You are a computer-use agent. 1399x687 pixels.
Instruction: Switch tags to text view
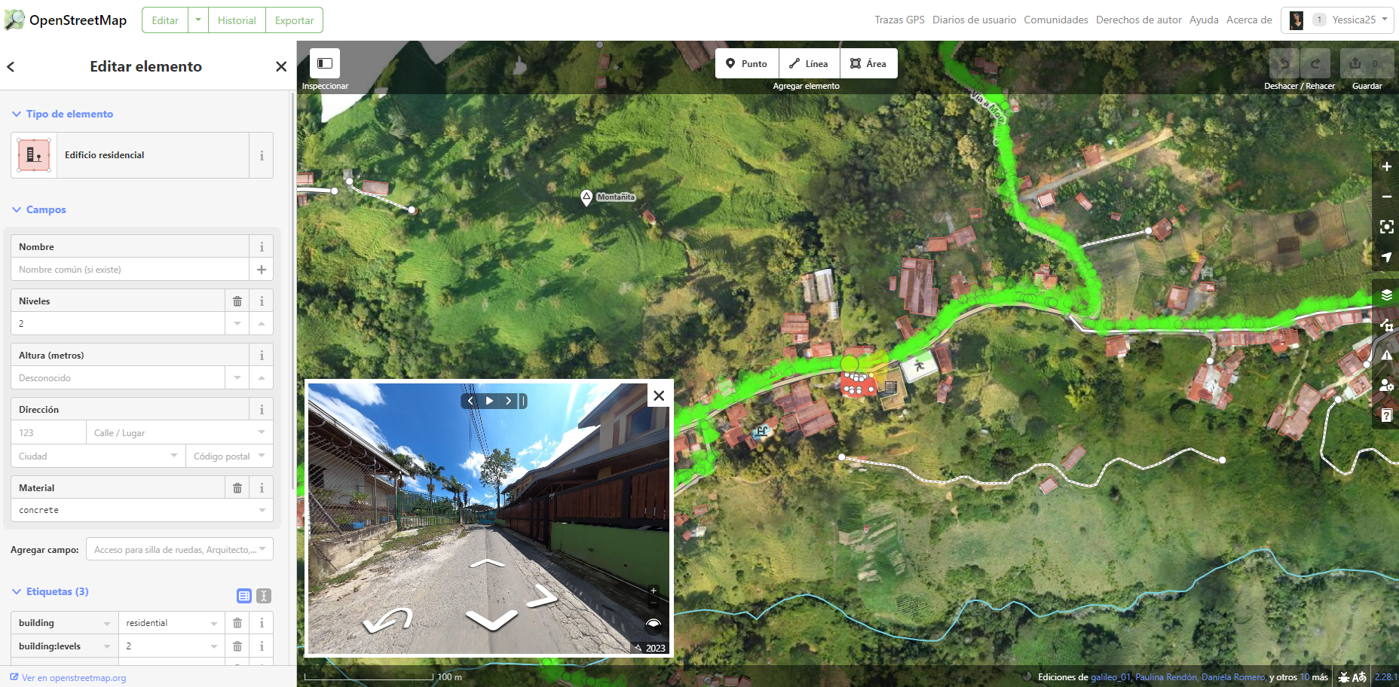coord(264,596)
